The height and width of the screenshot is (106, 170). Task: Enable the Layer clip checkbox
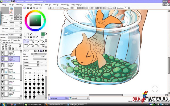click(12, 40)
